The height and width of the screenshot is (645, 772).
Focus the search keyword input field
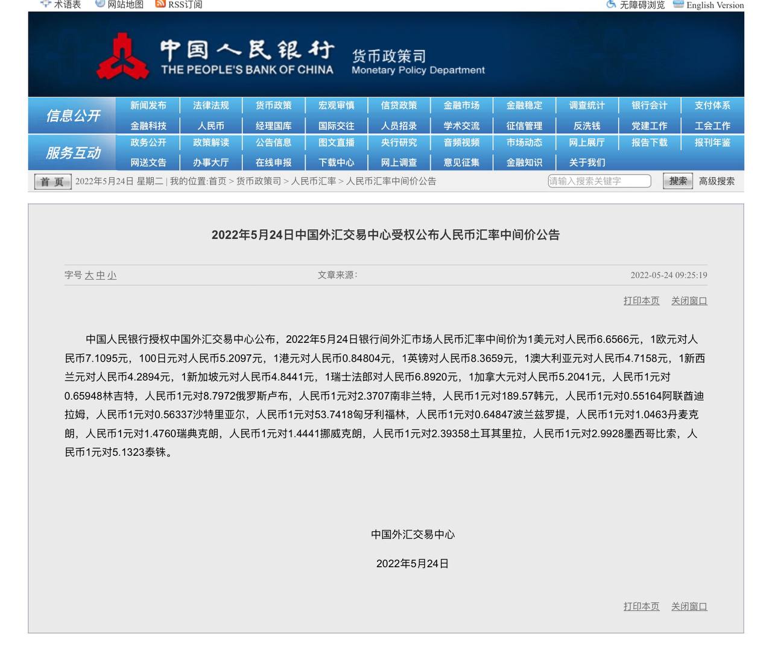coord(600,181)
